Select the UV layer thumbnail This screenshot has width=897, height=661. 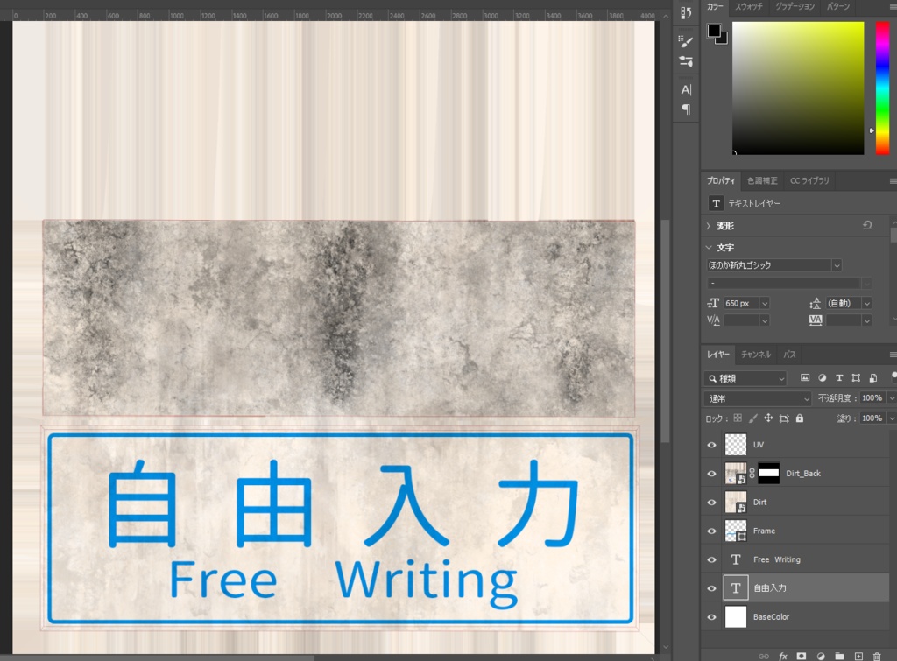pyautogui.click(x=736, y=444)
